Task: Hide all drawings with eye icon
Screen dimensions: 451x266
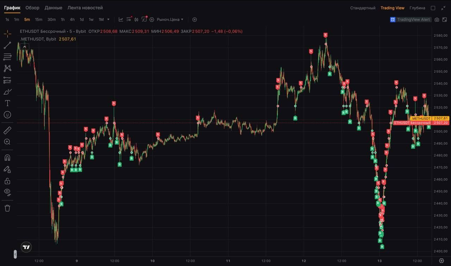Action: (x=7, y=192)
